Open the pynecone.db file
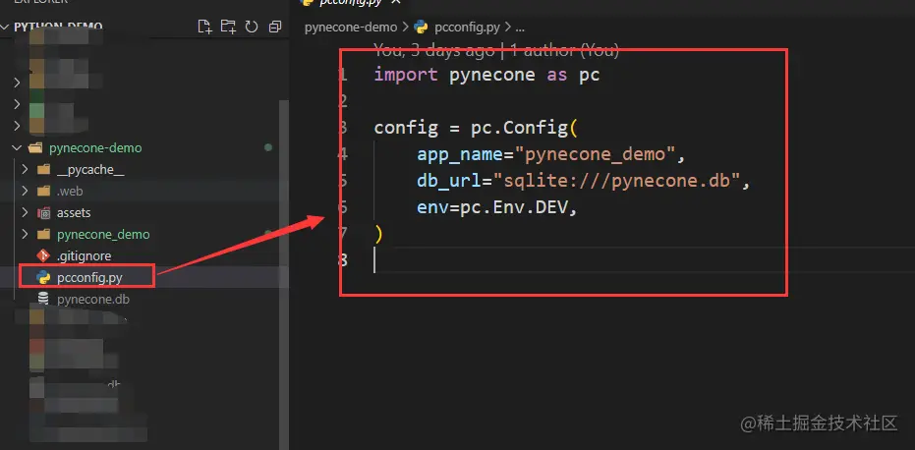This screenshot has width=915, height=450. [x=93, y=300]
